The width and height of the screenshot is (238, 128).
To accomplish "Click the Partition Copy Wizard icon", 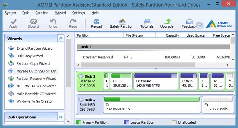I will point(11,63).
